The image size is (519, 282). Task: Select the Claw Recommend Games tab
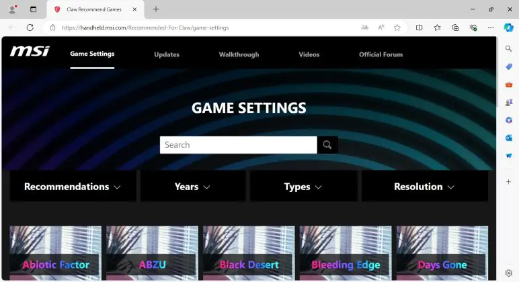tap(94, 9)
